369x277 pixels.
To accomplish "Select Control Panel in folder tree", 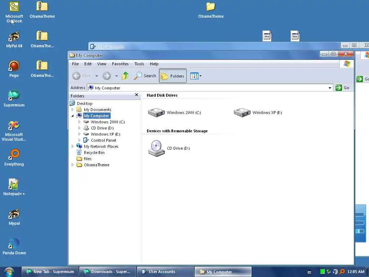I will (x=103, y=140).
